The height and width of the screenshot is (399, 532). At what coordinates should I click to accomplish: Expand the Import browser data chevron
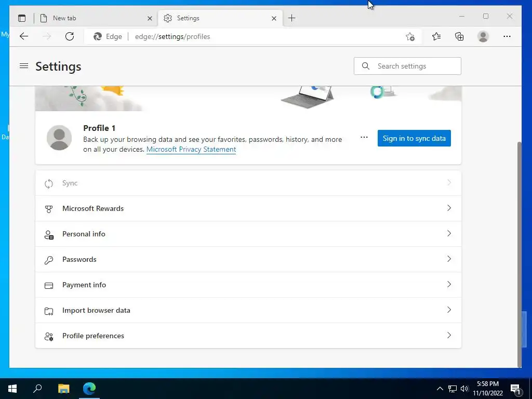(x=449, y=310)
